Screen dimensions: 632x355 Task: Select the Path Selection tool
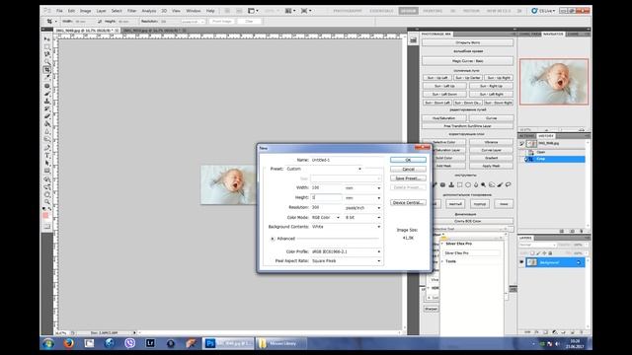click(x=47, y=163)
